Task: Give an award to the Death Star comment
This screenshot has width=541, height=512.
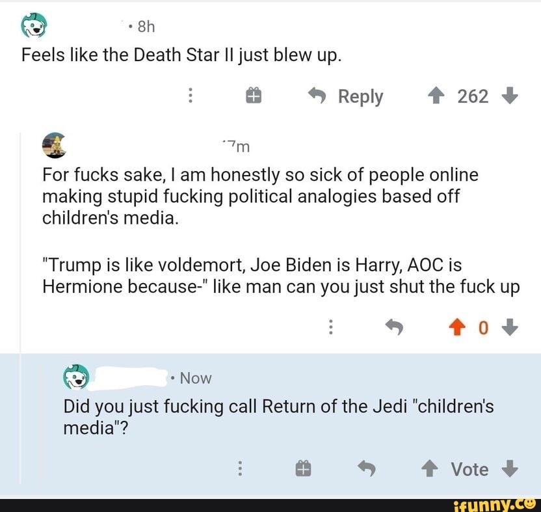Action: 253,97
